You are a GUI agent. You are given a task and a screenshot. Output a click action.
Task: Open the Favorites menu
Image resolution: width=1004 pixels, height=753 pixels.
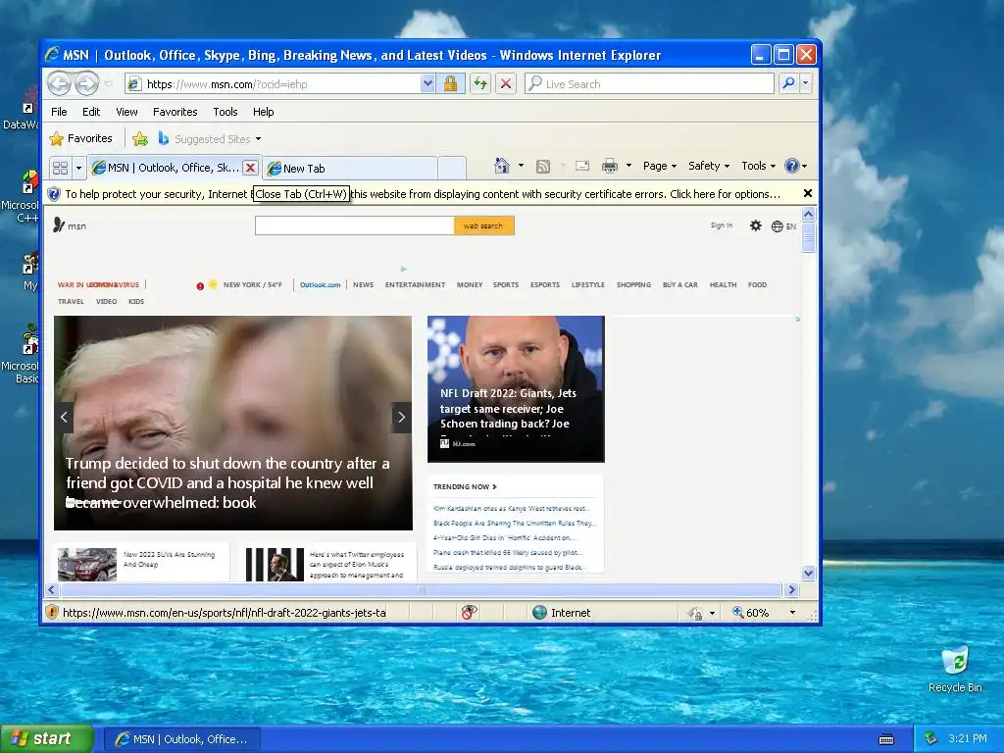(175, 112)
